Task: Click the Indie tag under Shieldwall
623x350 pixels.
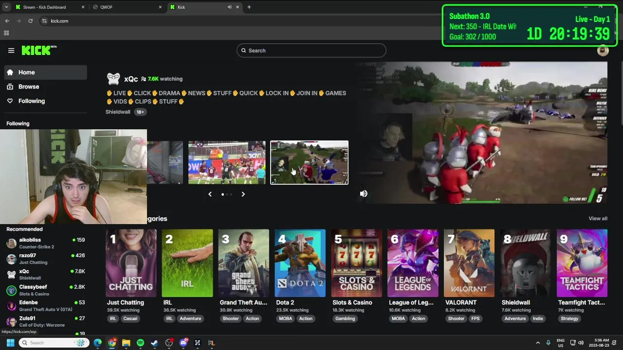Action: point(538,319)
